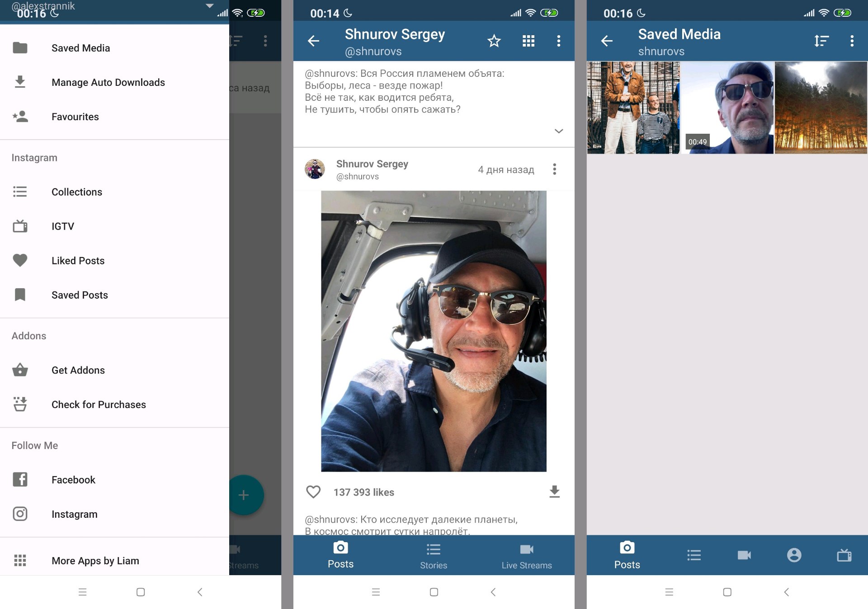Image resolution: width=868 pixels, height=609 pixels.
Task: Play the 00:49 saved video
Action: point(727,108)
